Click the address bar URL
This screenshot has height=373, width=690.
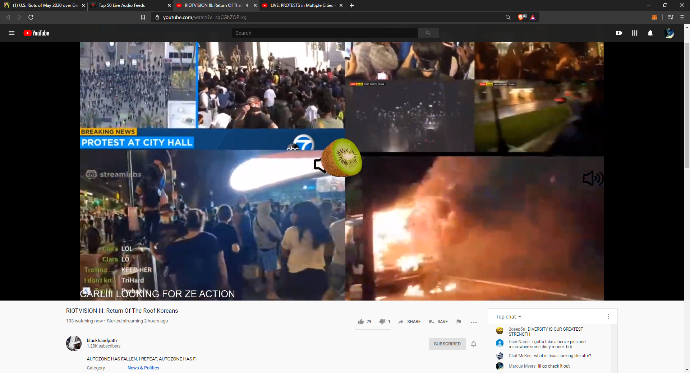(205, 17)
